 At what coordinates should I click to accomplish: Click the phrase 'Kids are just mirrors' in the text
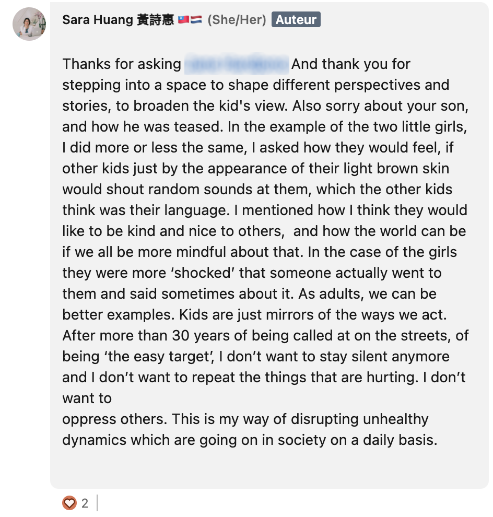(x=251, y=314)
